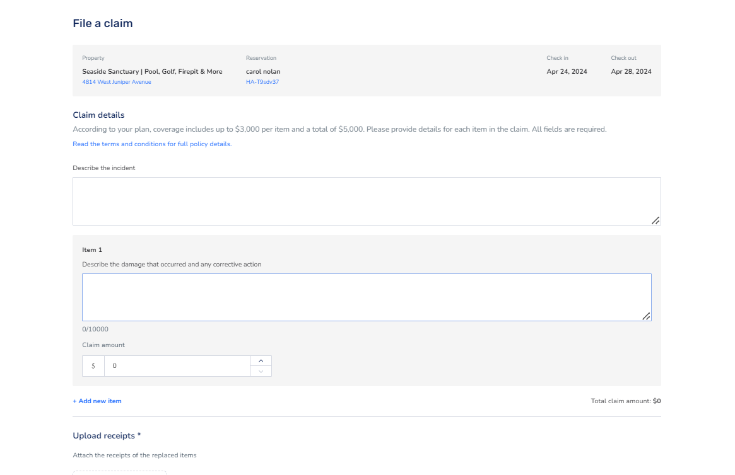This screenshot has height=475, width=735.
Task: Click the Total claim amount value
Action: 657,401
